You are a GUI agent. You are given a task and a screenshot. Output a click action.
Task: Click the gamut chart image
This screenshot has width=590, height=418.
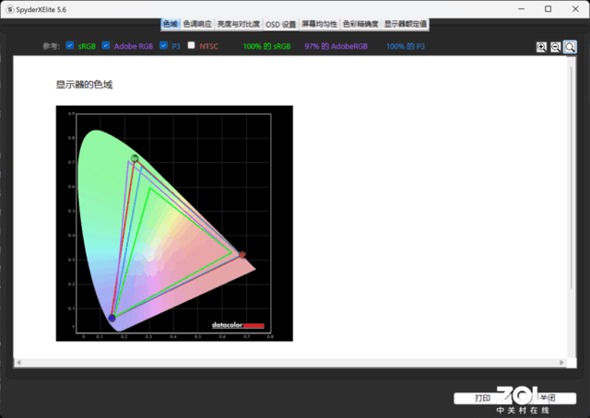click(x=174, y=224)
